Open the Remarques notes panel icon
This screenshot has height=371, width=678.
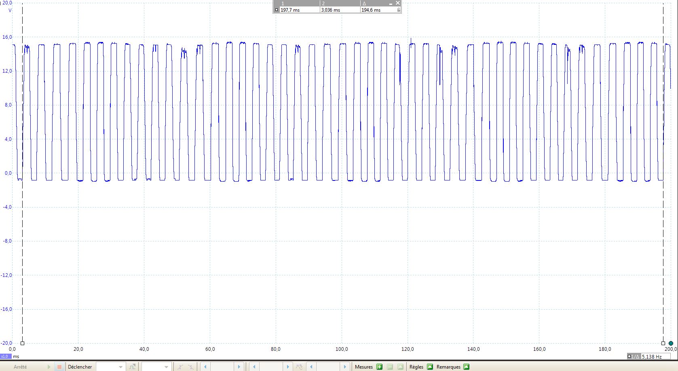pos(466,367)
